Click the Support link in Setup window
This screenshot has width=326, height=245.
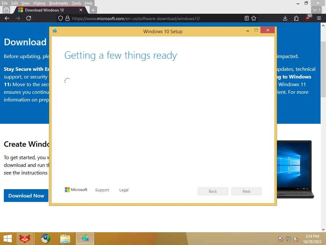[102, 190]
